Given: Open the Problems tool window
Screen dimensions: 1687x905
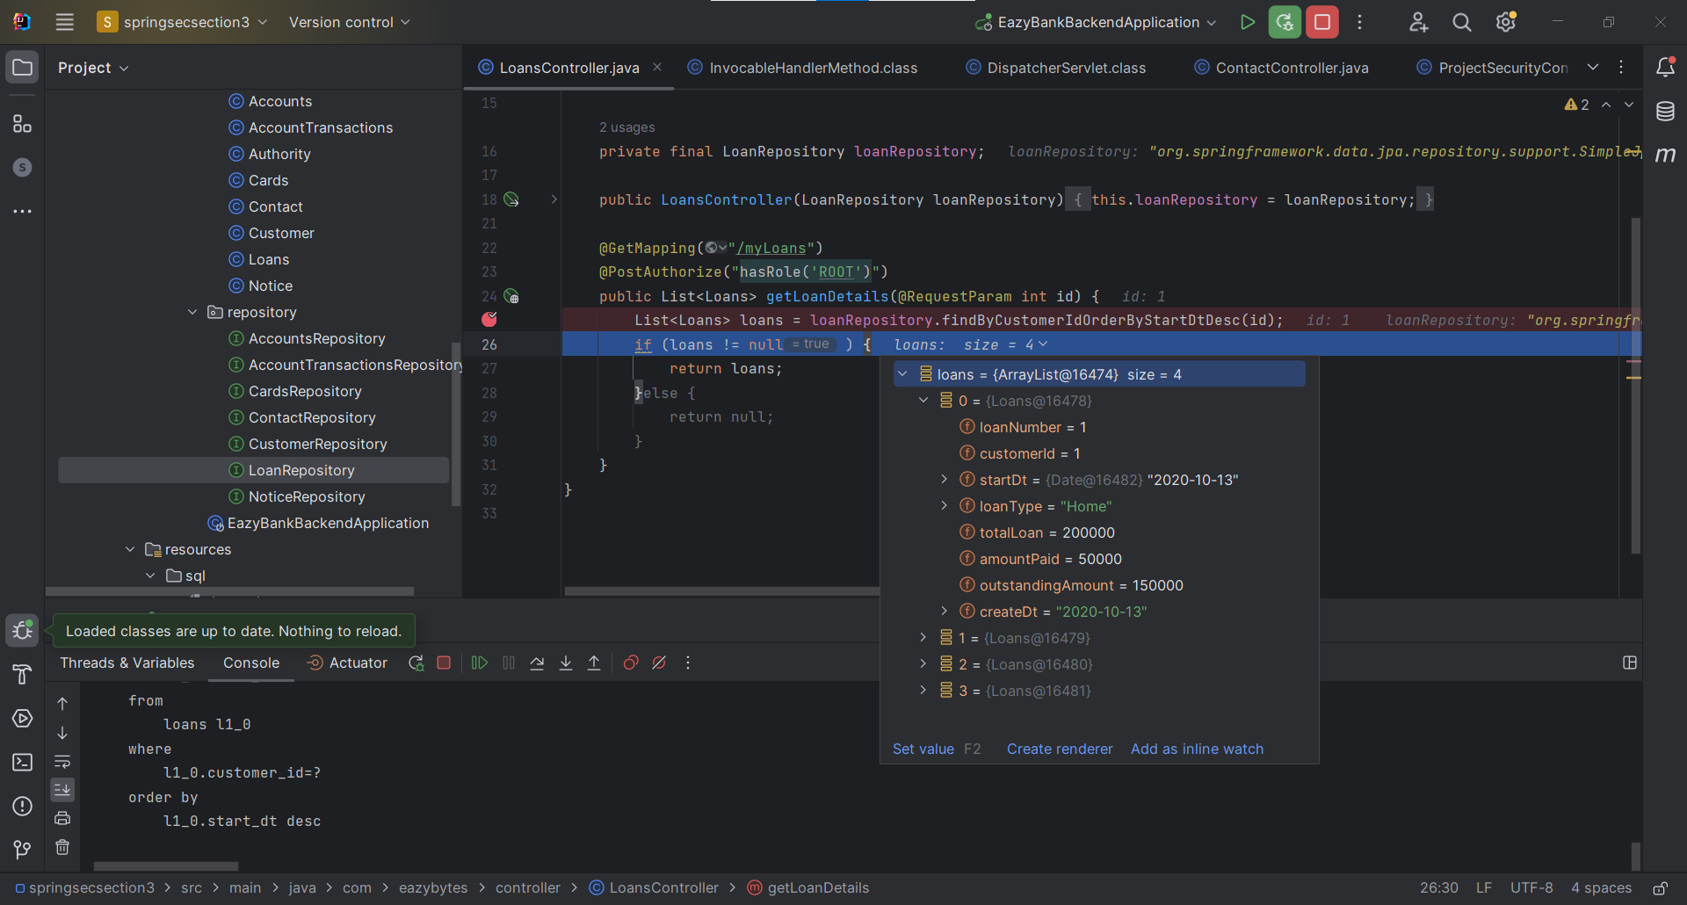Looking at the screenshot, I should coord(22,806).
